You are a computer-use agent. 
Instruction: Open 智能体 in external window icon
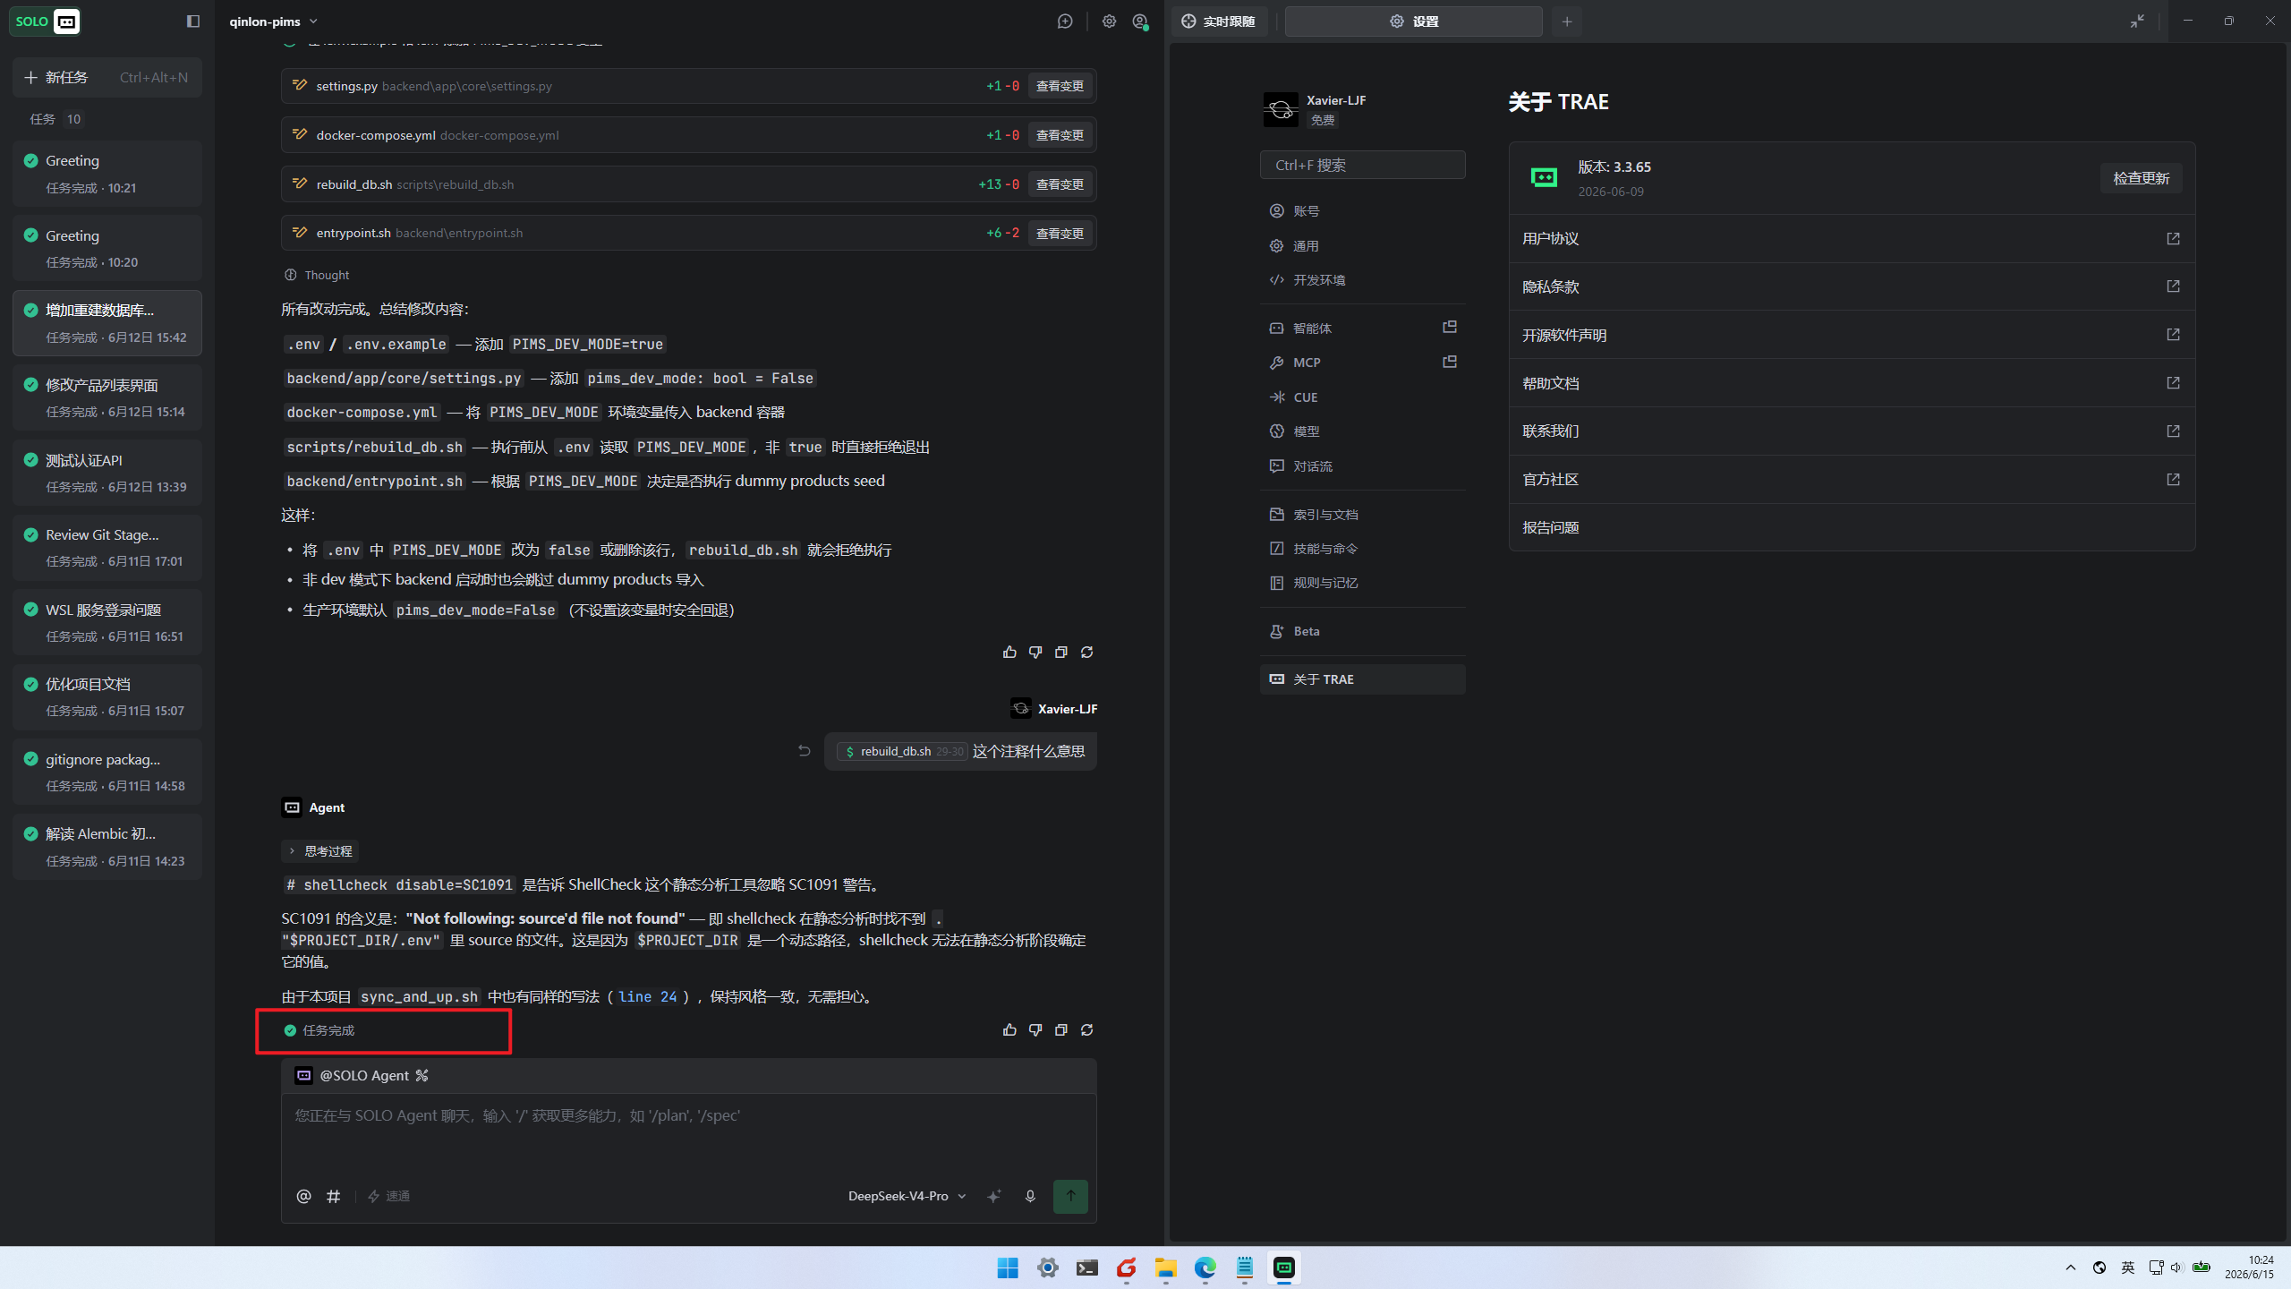click(x=1450, y=328)
